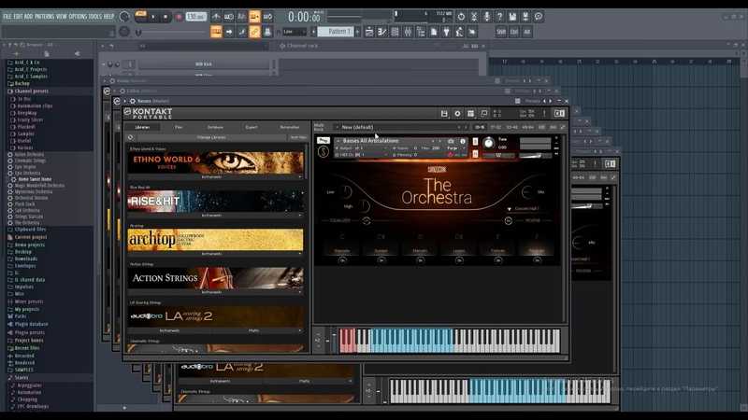Click the Tune knob on instrument header
The height and width of the screenshot is (420, 748).
[488, 143]
